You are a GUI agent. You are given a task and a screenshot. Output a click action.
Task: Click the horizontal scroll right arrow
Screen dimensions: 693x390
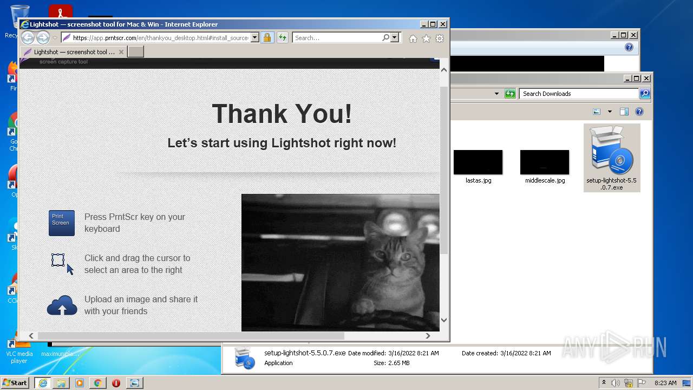(x=428, y=336)
